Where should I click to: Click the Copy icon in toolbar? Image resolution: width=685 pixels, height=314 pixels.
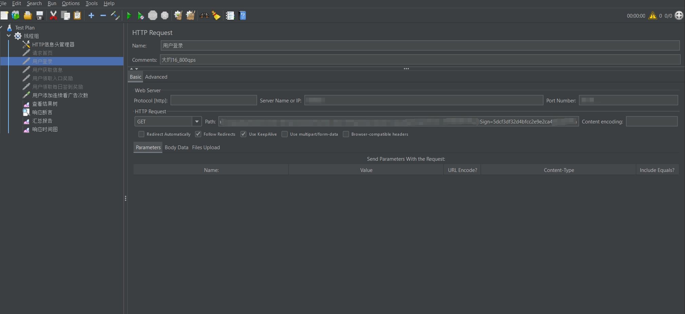(65, 16)
